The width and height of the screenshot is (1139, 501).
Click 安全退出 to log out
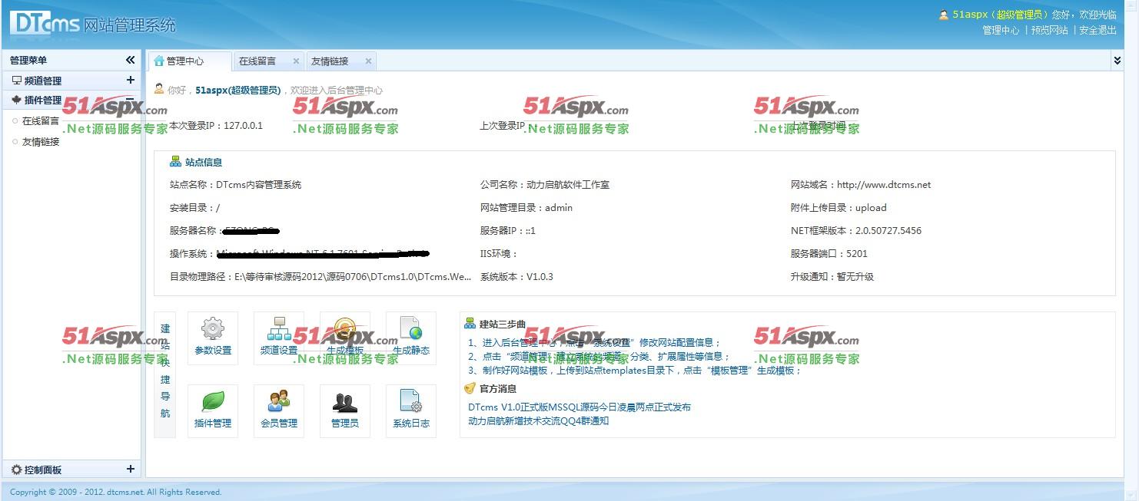point(1097,30)
